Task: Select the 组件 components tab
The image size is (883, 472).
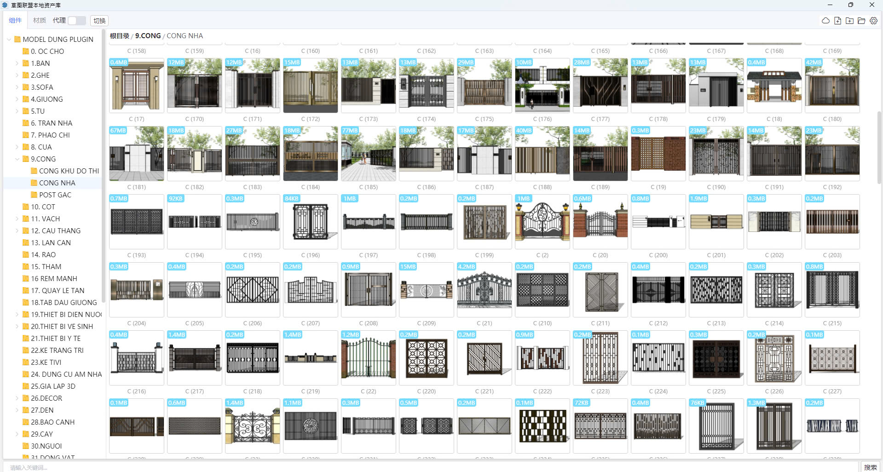Action: pyautogui.click(x=15, y=21)
